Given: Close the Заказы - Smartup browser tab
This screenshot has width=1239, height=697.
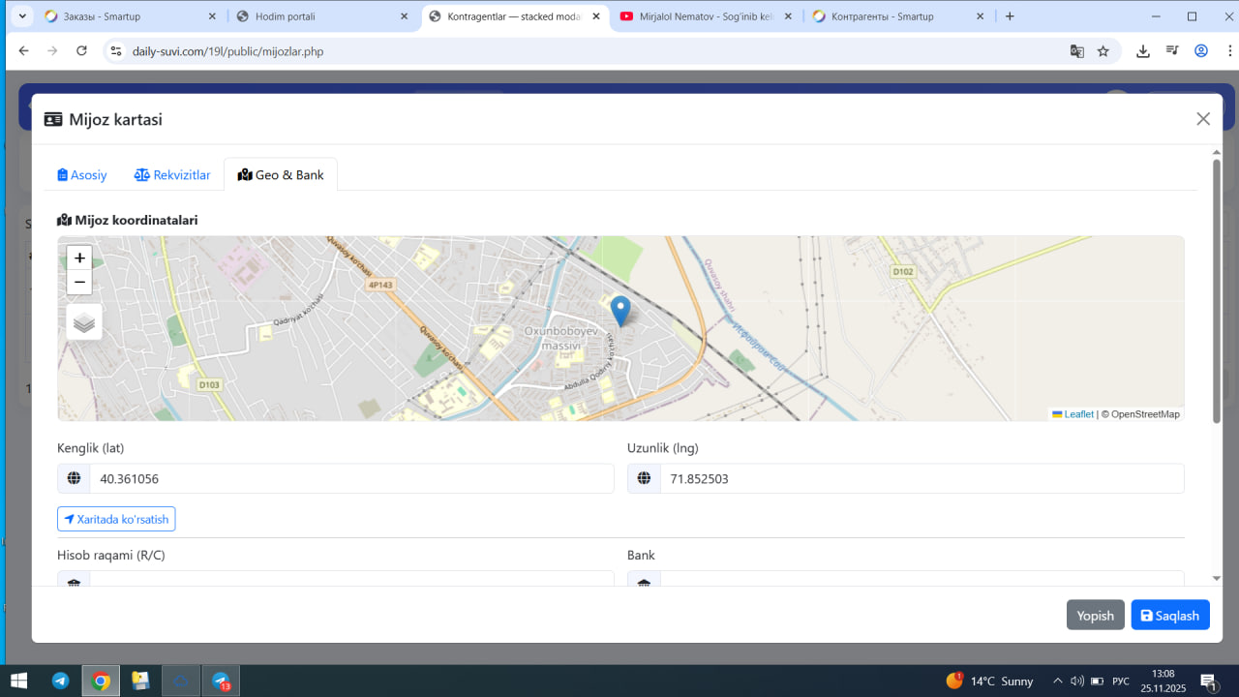Looking at the screenshot, I should point(211,16).
